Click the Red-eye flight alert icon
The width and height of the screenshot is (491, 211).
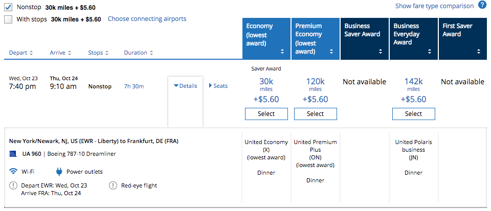(113, 185)
